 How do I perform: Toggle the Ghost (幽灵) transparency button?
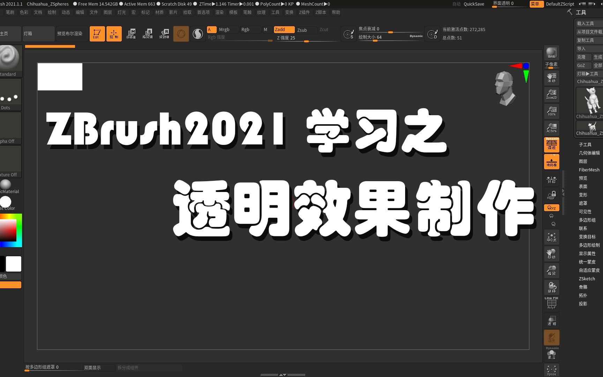[551, 337]
